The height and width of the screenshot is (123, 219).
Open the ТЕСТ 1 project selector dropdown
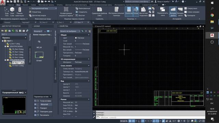(x=14, y=34)
